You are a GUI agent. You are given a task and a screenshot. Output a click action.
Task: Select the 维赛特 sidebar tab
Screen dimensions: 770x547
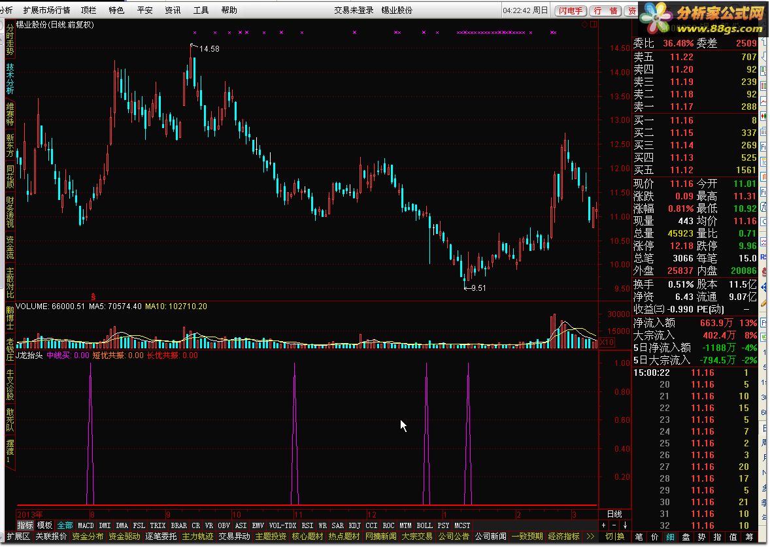10,114
